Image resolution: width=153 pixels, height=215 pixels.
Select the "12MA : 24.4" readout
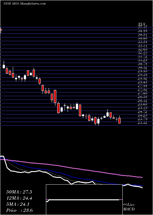19,198
